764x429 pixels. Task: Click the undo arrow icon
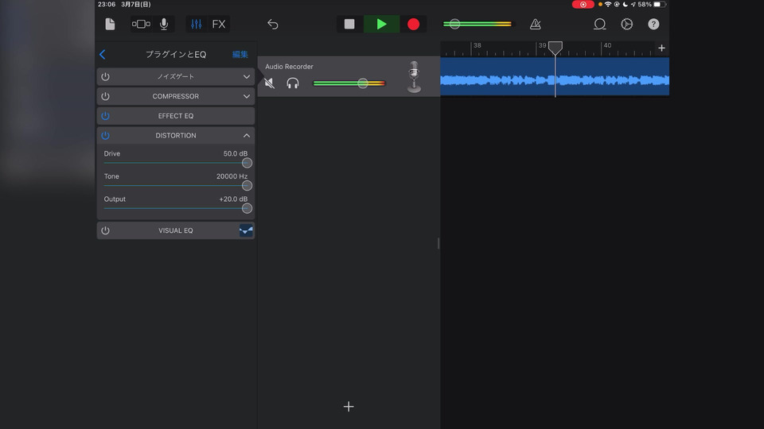point(273,24)
